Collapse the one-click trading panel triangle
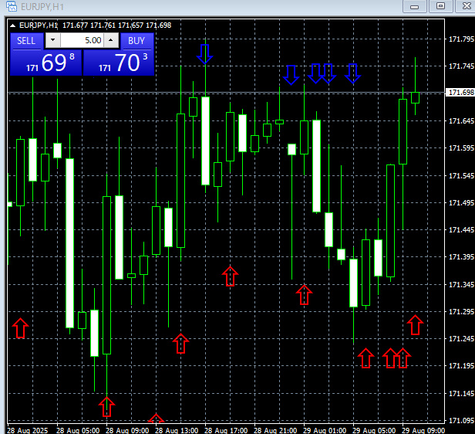Image resolution: width=475 pixels, height=434 pixels. (x=12, y=25)
